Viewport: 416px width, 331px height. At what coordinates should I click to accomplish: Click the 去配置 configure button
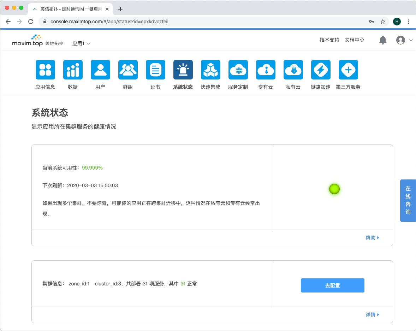[332, 286]
